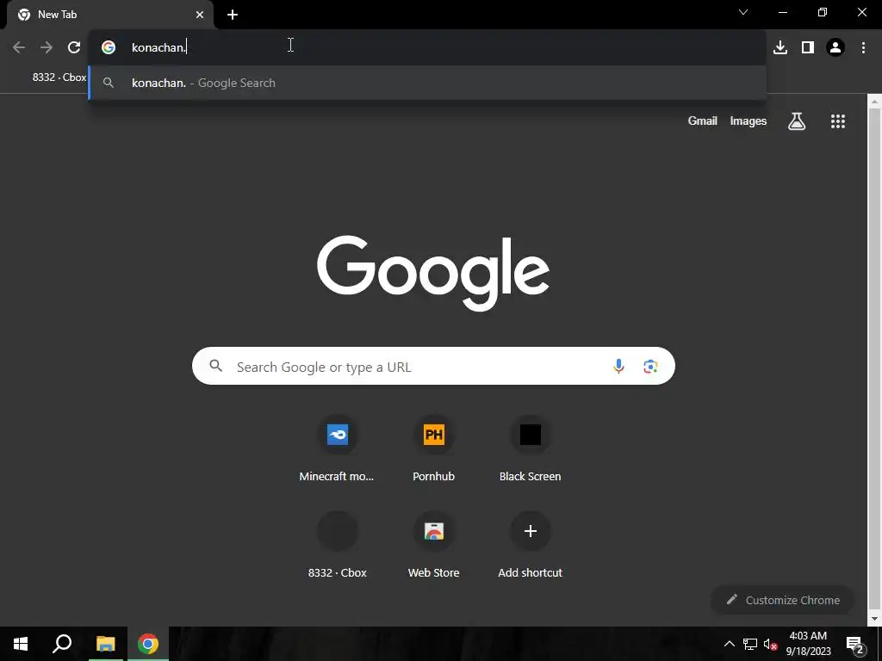Click the forward navigation arrow
This screenshot has height=661, width=882.
(47, 47)
